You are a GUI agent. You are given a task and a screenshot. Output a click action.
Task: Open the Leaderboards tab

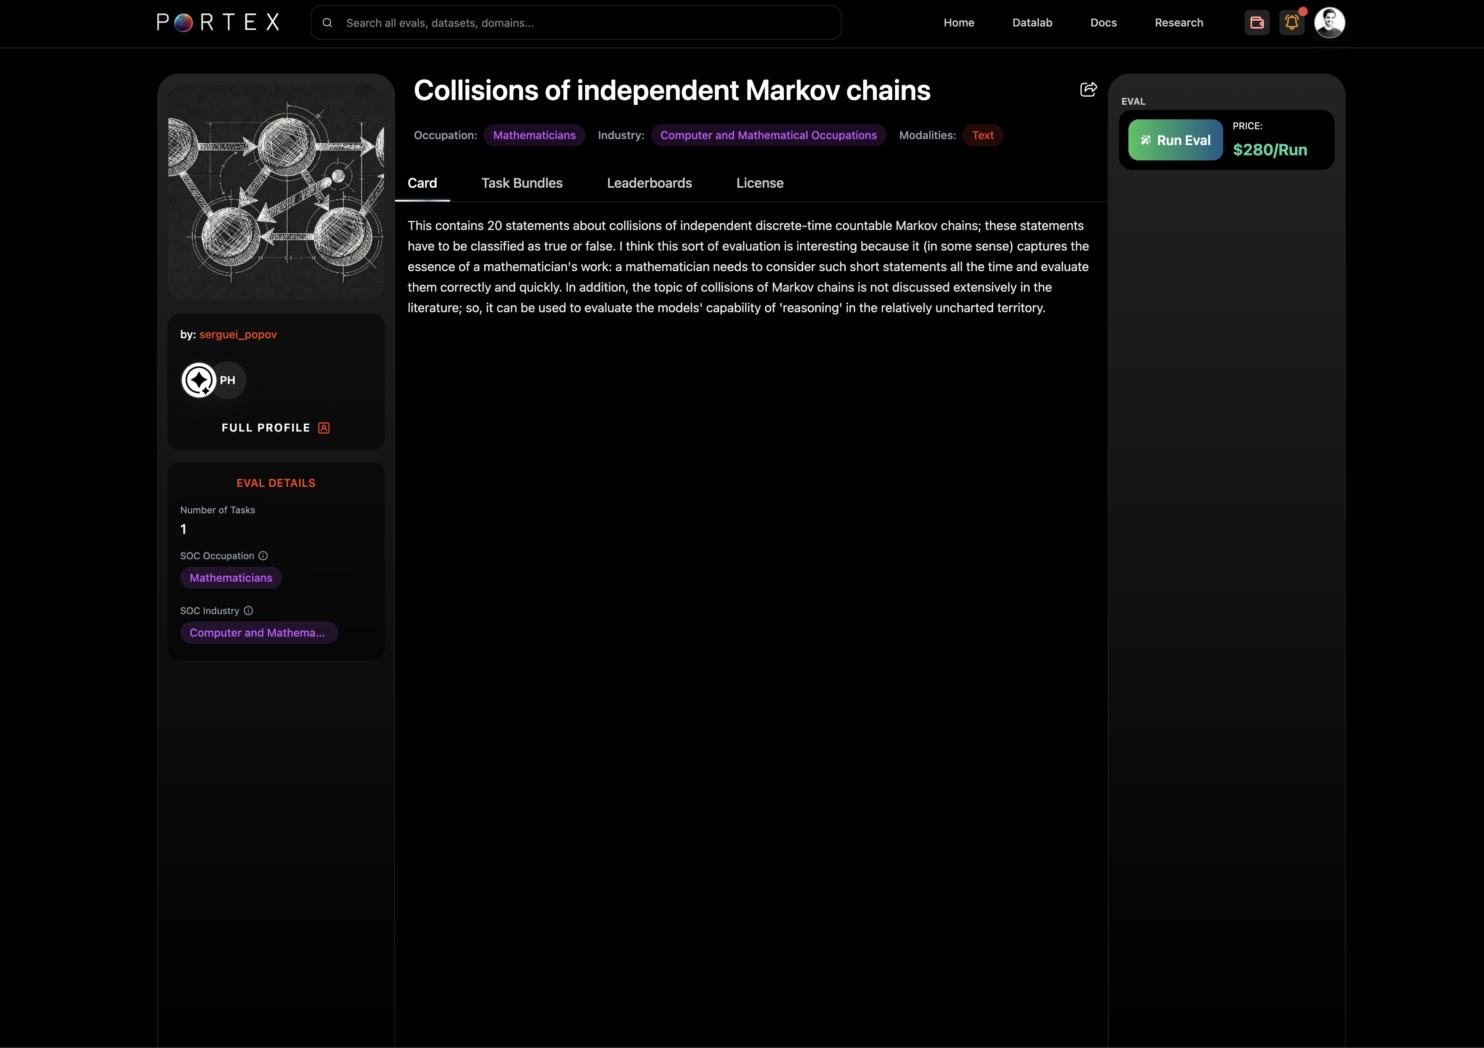(649, 183)
